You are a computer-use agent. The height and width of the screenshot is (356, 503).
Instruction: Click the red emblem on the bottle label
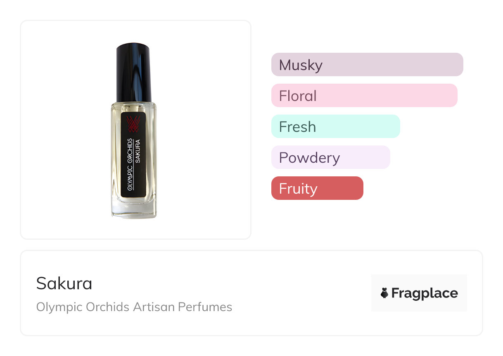(x=133, y=123)
